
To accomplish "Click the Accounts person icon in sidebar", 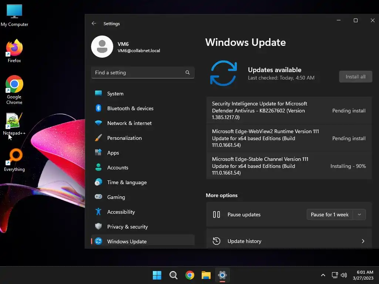I will point(98,168).
